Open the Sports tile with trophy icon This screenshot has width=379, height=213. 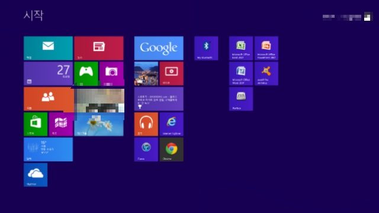(159, 99)
